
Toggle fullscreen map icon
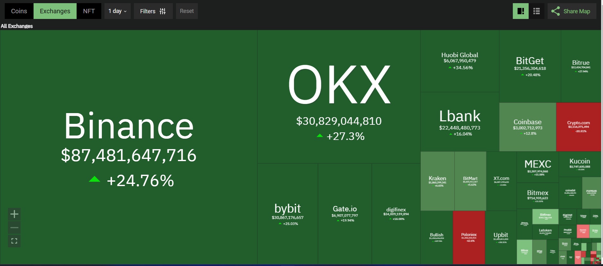pyautogui.click(x=14, y=241)
